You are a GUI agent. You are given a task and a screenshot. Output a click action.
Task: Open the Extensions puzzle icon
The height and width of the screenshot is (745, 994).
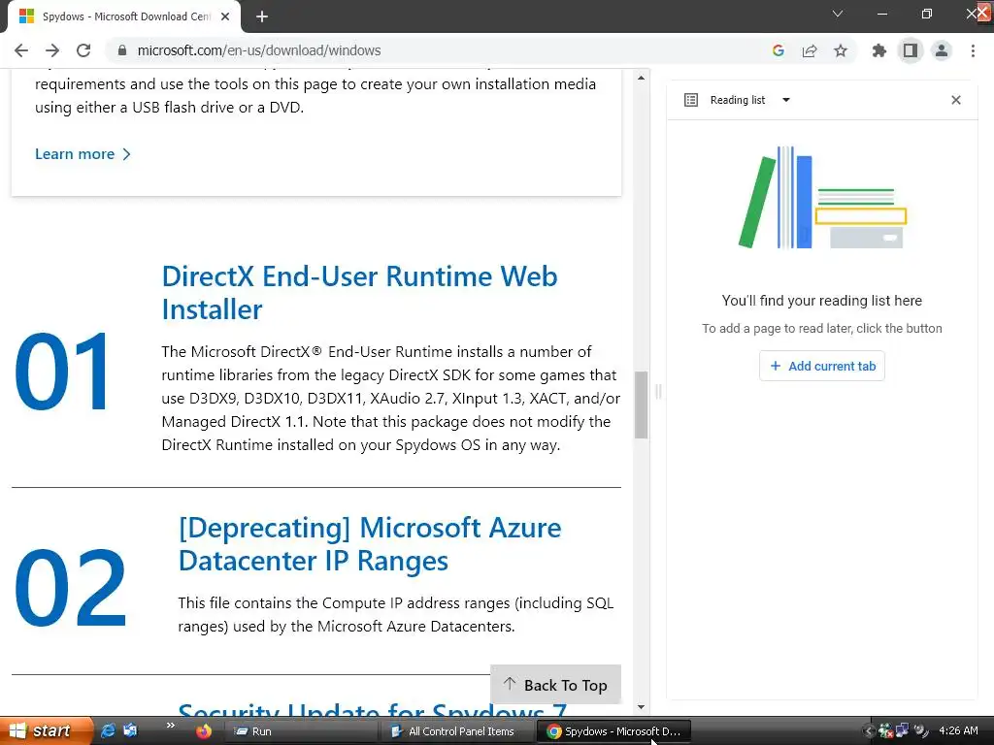[x=879, y=50]
